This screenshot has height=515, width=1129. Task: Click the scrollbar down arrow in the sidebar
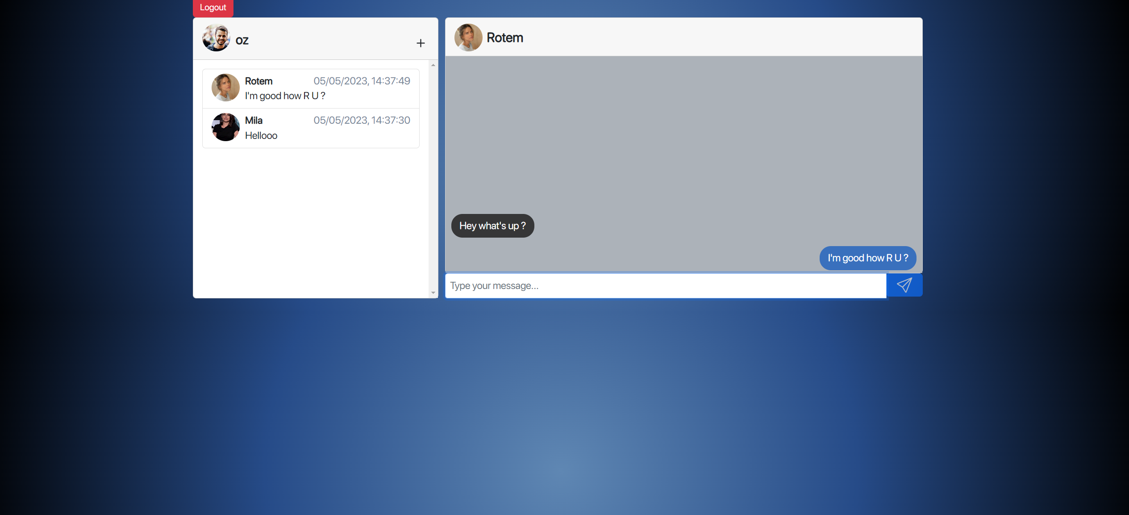click(433, 293)
